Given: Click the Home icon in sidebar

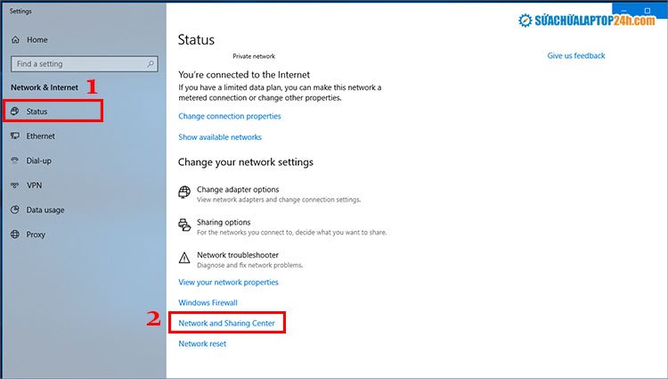Looking at the screenshot, I should pos(15,40).
